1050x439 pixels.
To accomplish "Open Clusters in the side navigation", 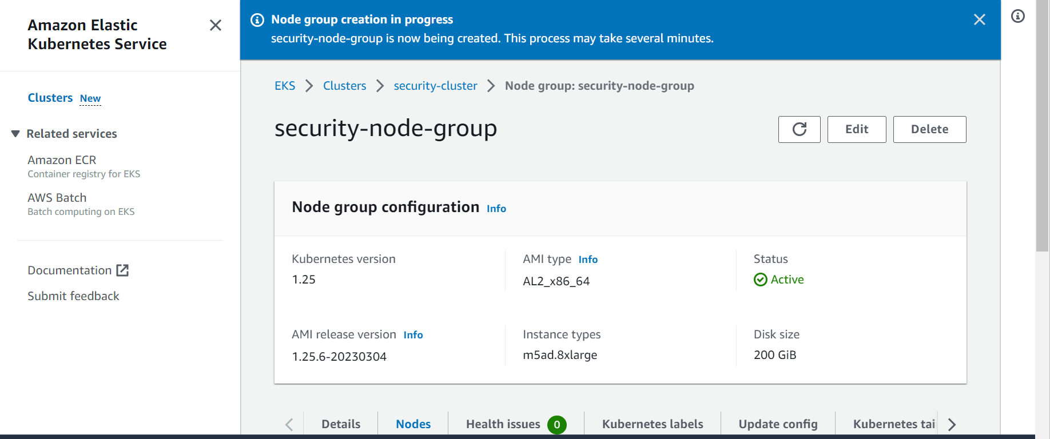I will (x=50, y=98).
